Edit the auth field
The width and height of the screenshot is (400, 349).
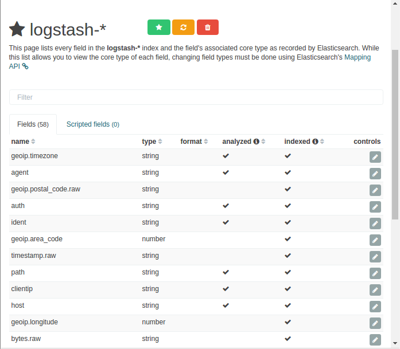[x=375, y=207]
